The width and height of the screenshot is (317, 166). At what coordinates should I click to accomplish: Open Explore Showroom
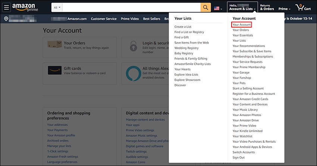coord(188,80)
